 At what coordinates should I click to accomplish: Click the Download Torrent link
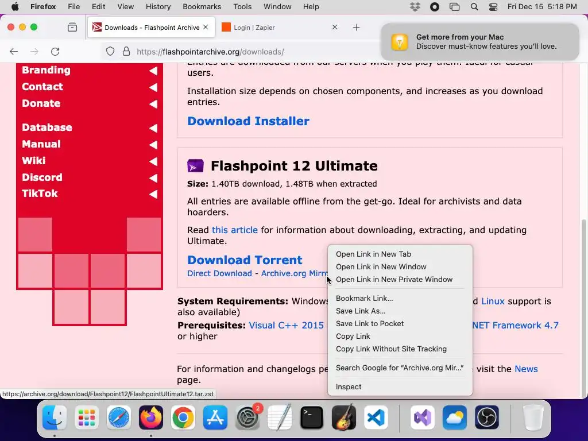tap(245, 260)
